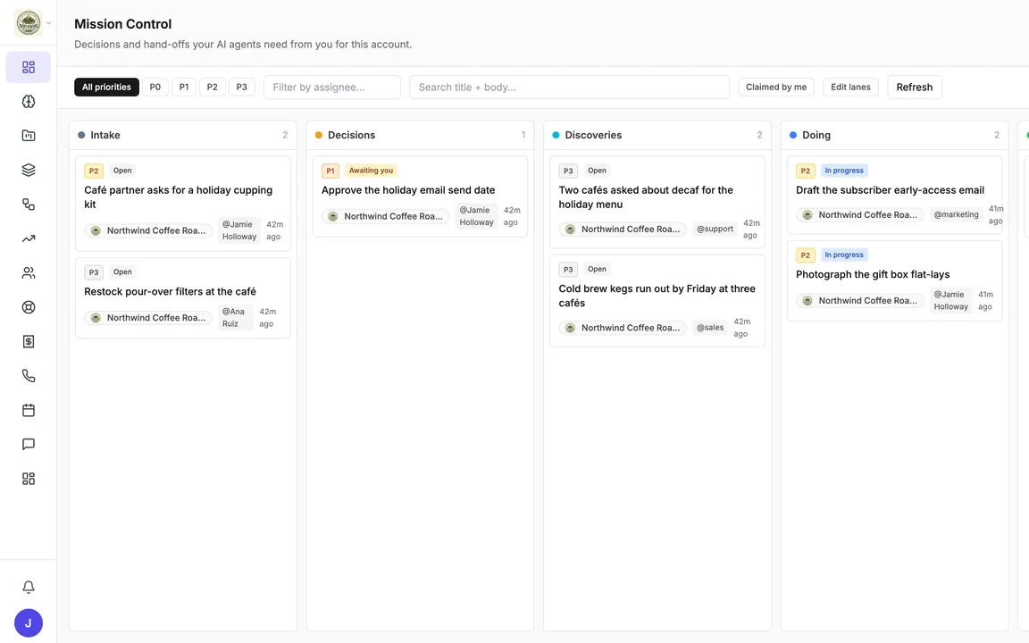Open the J user avatar
This screenshot has height=643, width=1029.
tap(29, 623)
